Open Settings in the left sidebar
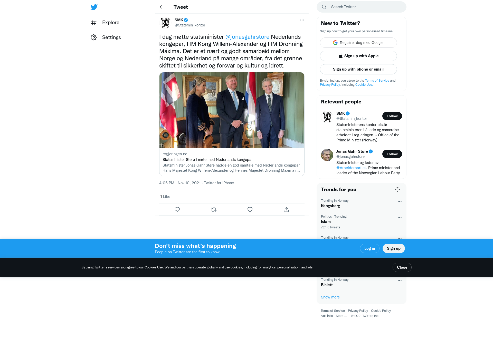This screenshot has height=339, width=493. [x=106, y=37]
